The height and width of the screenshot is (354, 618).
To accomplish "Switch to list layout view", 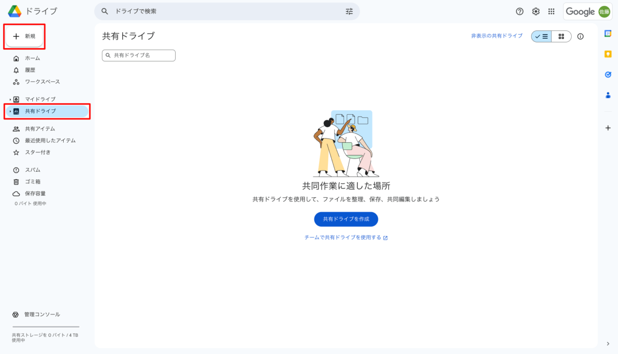I will (542, 37).
